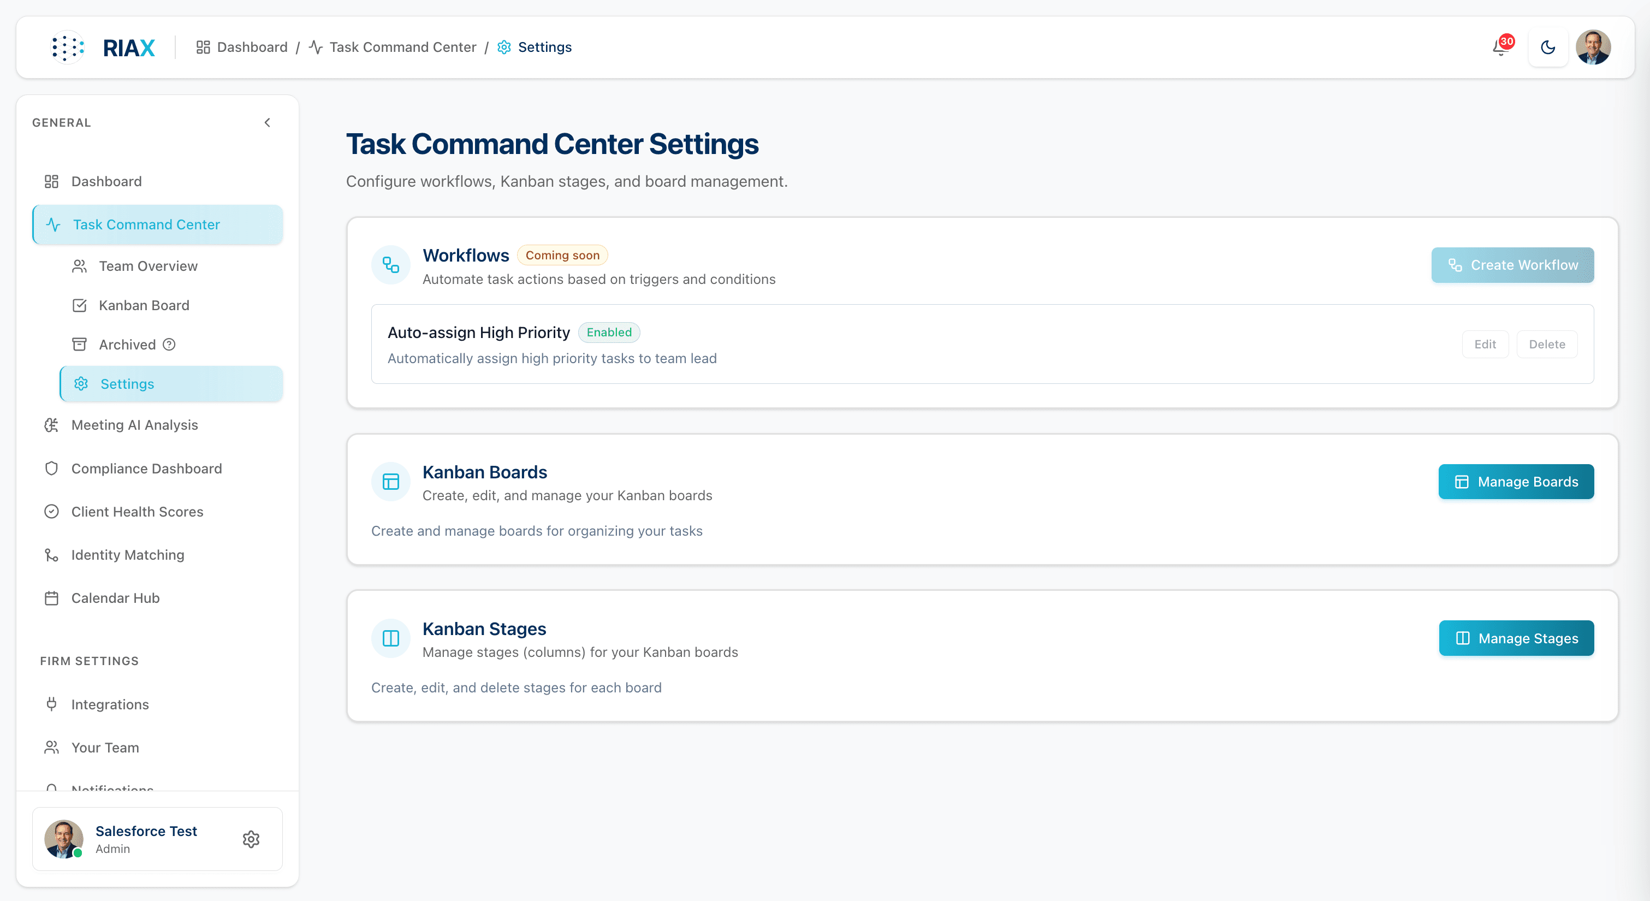
Task: Click the Kanban Stages heading
Action: point(484,629)
